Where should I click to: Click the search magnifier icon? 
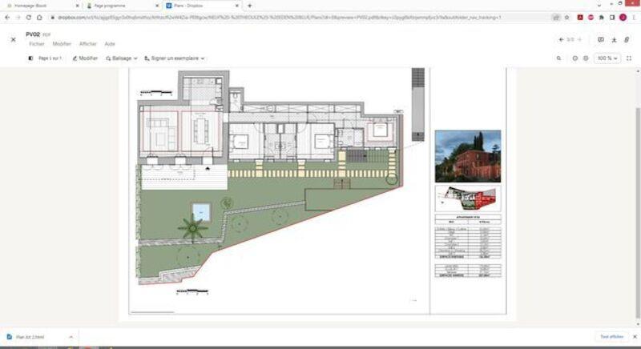point(559,58)
